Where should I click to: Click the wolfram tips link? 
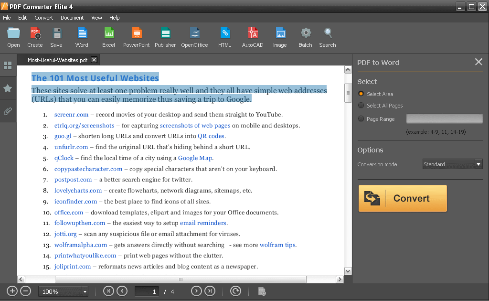tap(277, 245)
